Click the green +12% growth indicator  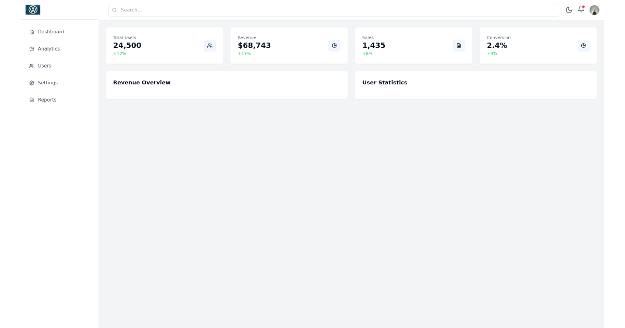click(119, 54)
